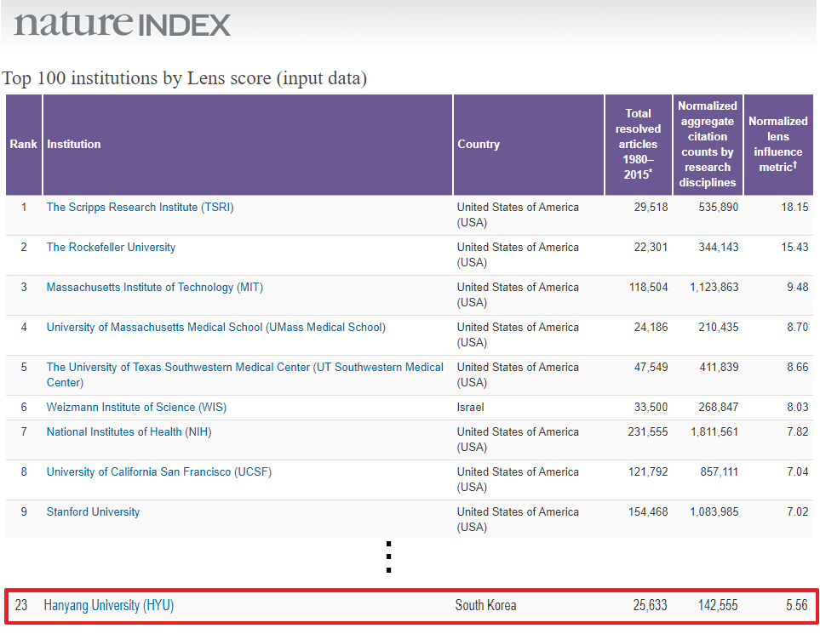Open Weizmann Institute of Science (WIS) link
820x634 pixels.
pyautogui.click(x=136, y=408)
